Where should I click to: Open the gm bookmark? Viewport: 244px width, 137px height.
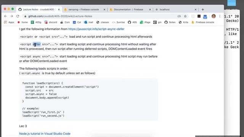[x=157, y=22]
